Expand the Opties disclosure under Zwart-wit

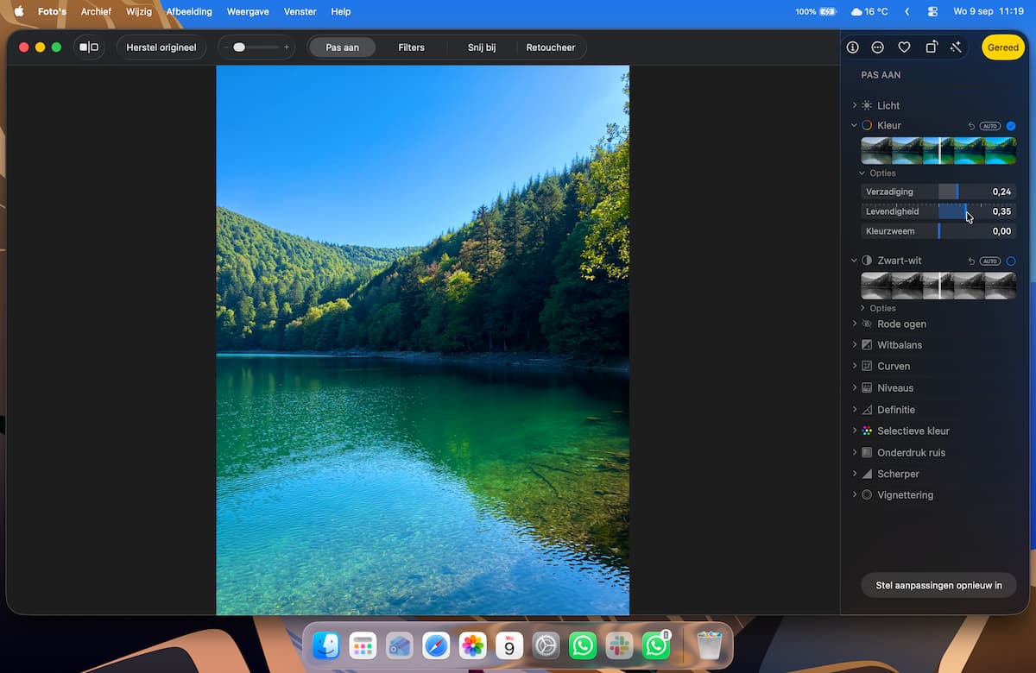[x=862, y=308]
